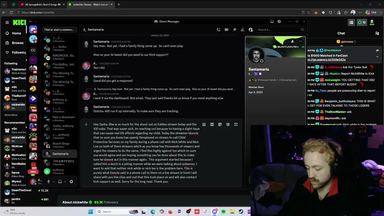This screenshot has height=216, width=384.
Task: Switch to SpongeBob's Best 6 Songs tab
Action: point(41,4)
